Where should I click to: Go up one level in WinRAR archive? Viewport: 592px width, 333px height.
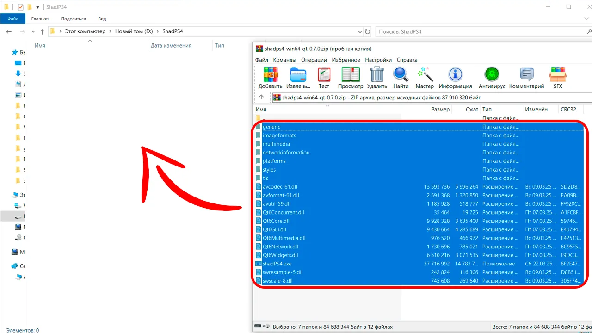coord(261,98)
